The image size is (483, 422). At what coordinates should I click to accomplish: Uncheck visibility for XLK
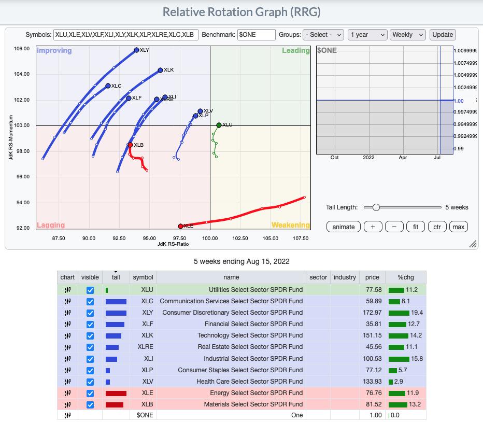click(90, 336)
